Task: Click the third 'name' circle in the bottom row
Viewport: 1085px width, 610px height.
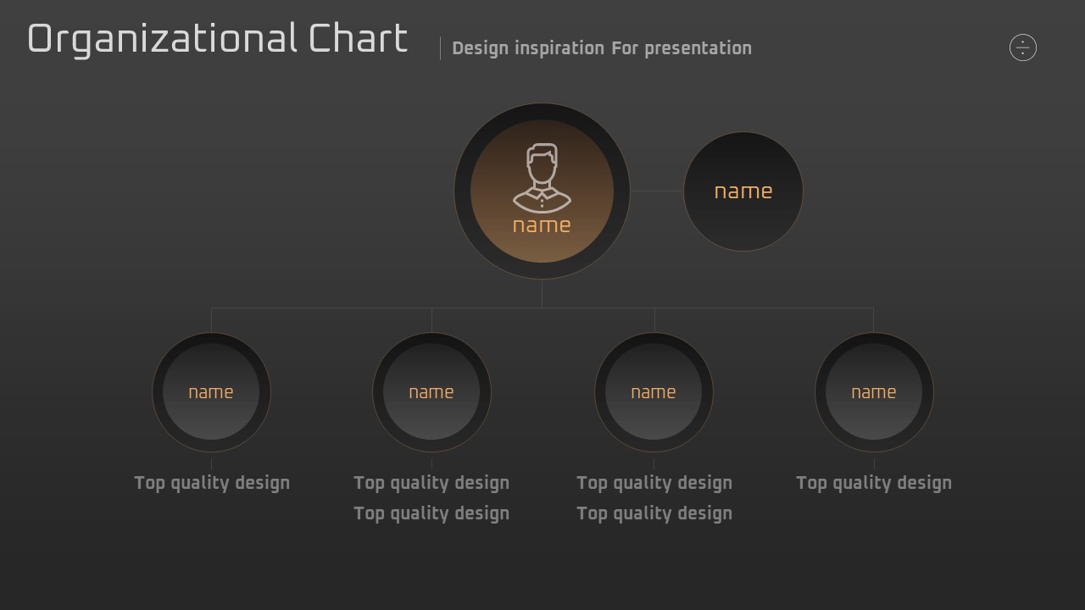Action: click(654, 392)
